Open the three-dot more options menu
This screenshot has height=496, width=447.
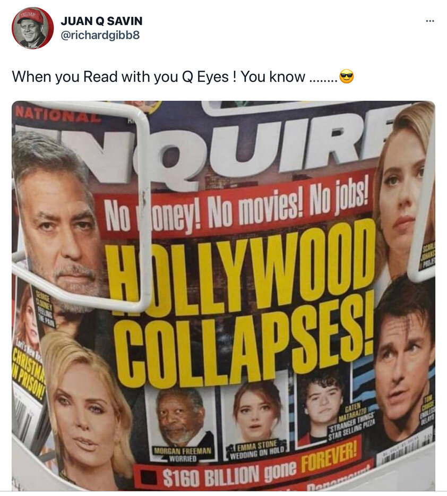pyautogui.click(x=430, y=21)
